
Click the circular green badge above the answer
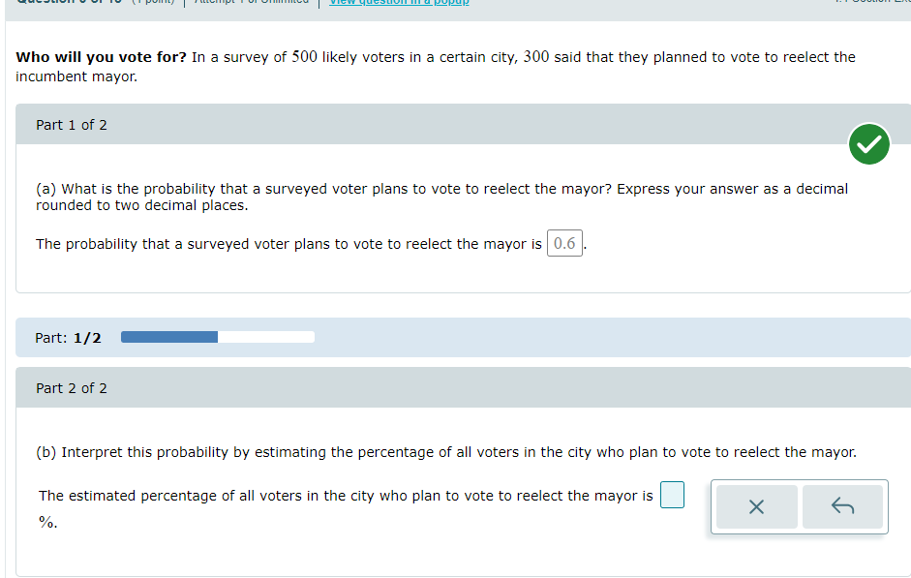(x=868, y=143)
